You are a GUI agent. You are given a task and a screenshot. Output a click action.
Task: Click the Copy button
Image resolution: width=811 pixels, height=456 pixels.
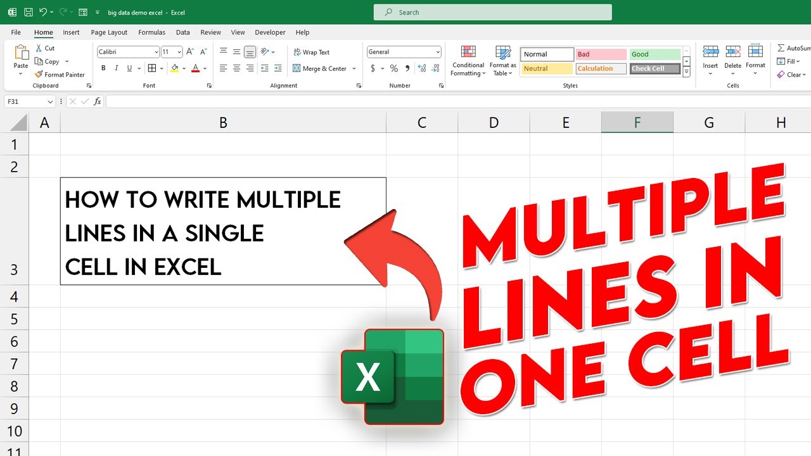(x=47, y=61)
